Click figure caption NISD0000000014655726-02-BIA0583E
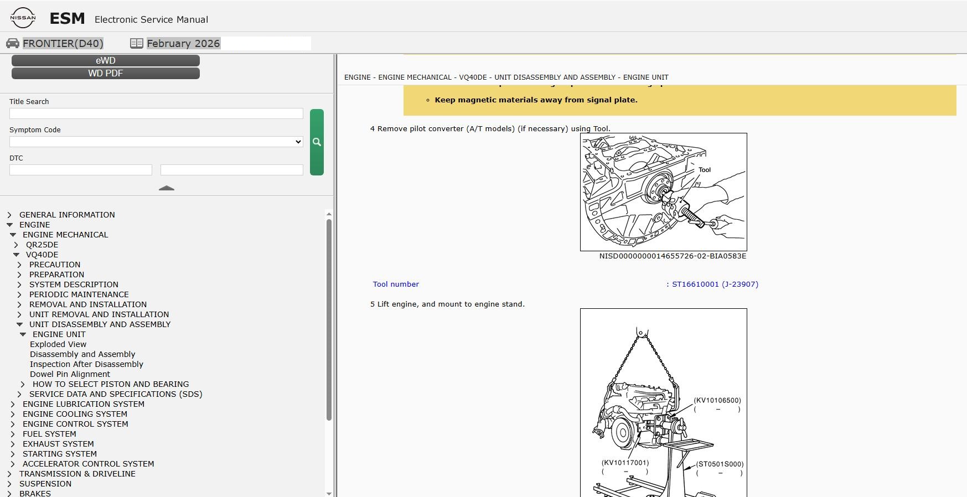 (x=673, y=256)
